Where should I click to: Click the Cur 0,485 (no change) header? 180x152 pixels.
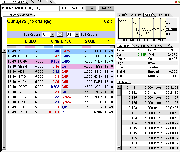point(29,21)
